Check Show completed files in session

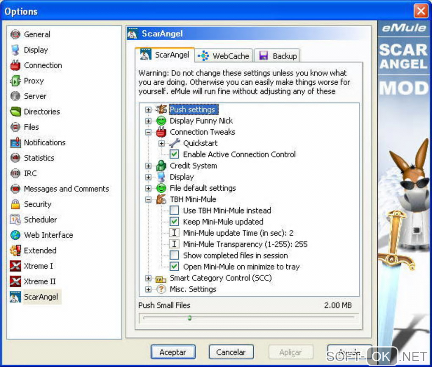[174, 255]
